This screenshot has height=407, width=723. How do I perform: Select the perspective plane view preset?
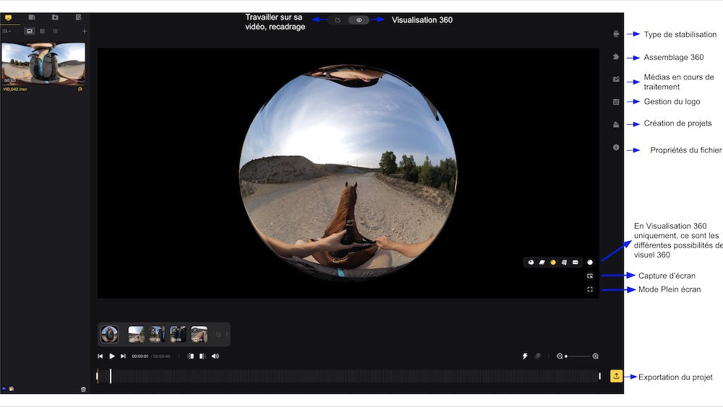click(x=564, y=263)
